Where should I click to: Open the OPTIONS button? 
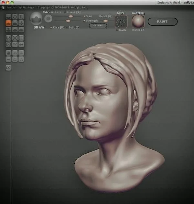click(x=98, y=26)
